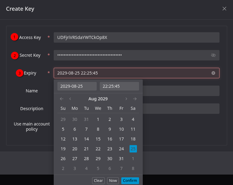Pick selected date 25 in calendar
Screen dimensions: 233x185
(133, 149)
